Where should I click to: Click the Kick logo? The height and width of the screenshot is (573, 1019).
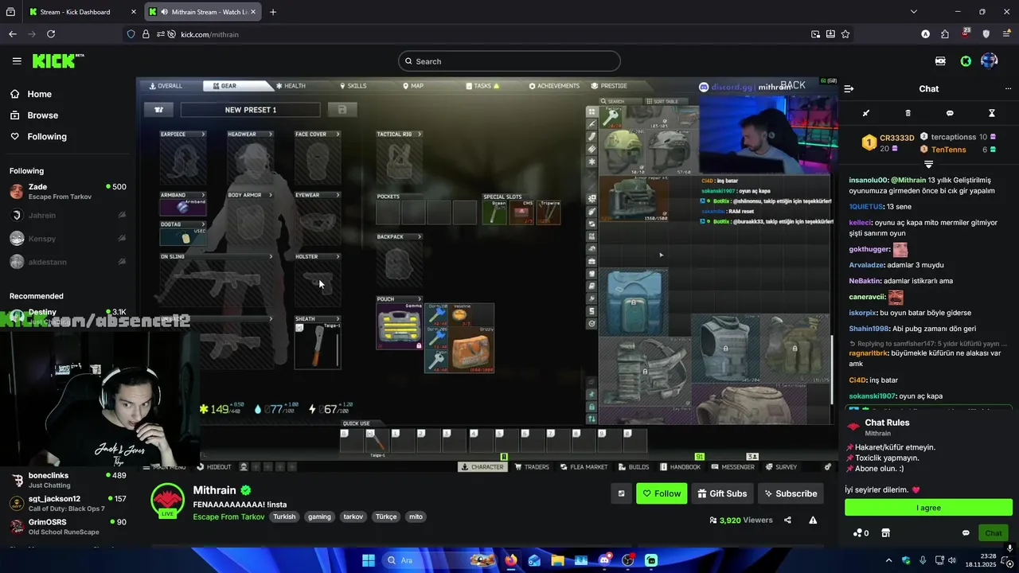[x=57, y=61]
